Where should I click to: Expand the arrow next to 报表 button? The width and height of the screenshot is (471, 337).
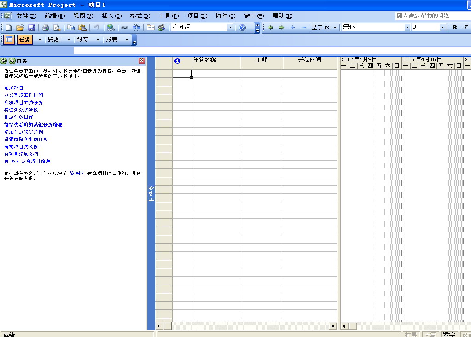pyautogui.click(x=127, y=40)
